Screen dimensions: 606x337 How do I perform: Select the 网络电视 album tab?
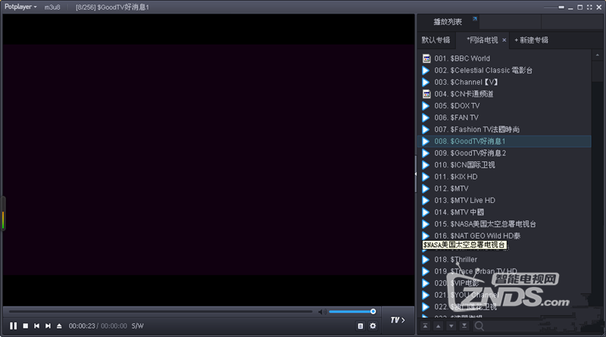(482, 40)
